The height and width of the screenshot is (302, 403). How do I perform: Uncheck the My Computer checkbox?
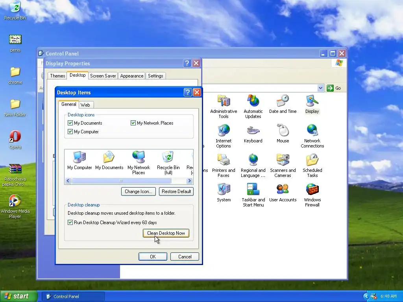click(x=70, y=131)
